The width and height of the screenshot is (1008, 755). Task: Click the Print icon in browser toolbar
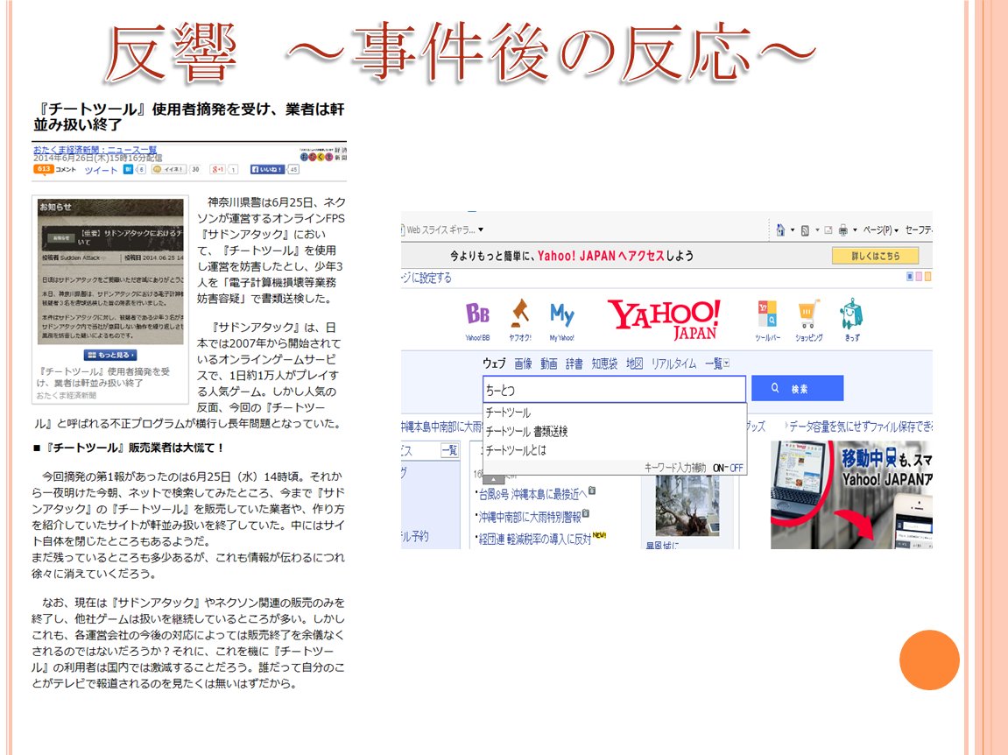(x=842, y=230)
